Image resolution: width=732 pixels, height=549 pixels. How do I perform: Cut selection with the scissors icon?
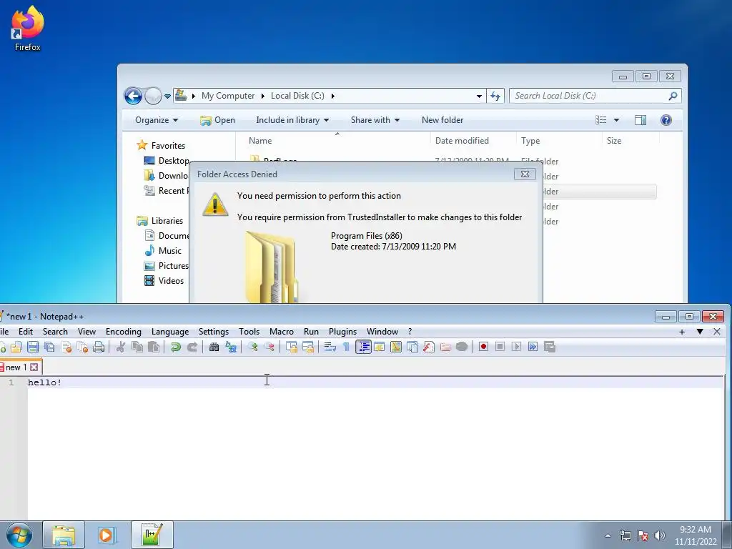point(120,347)
